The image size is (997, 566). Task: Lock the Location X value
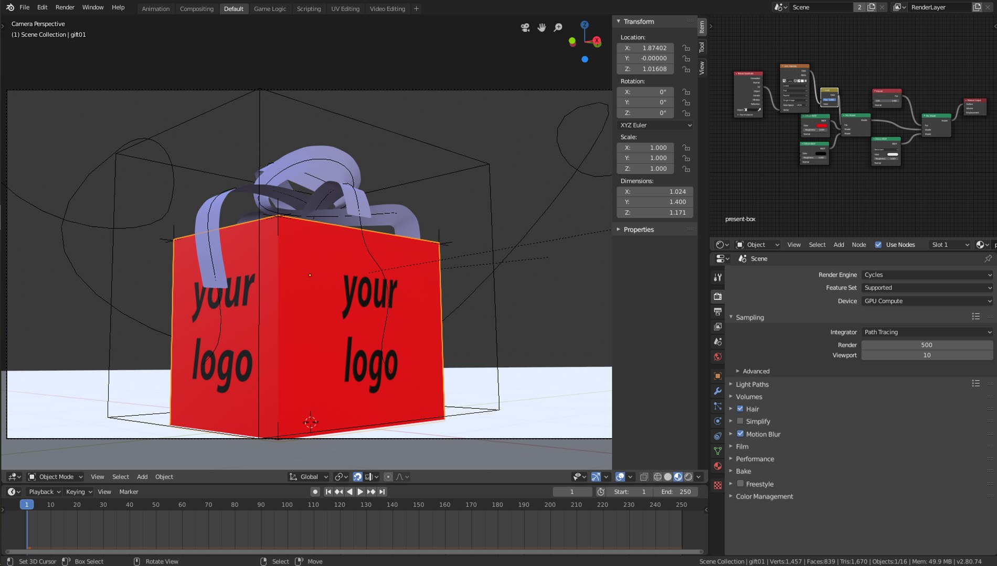click(x=686, y=48)
